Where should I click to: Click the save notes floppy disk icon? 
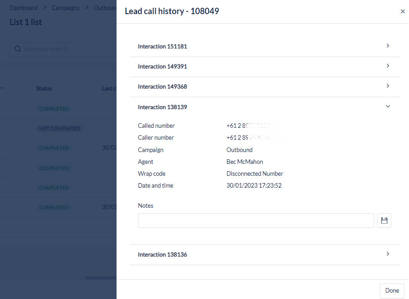pyautogui.click(x=384, y=220)
